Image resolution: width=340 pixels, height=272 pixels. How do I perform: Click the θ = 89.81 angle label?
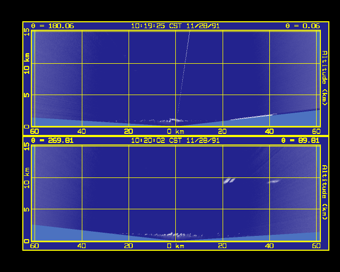tap(300, 141)
